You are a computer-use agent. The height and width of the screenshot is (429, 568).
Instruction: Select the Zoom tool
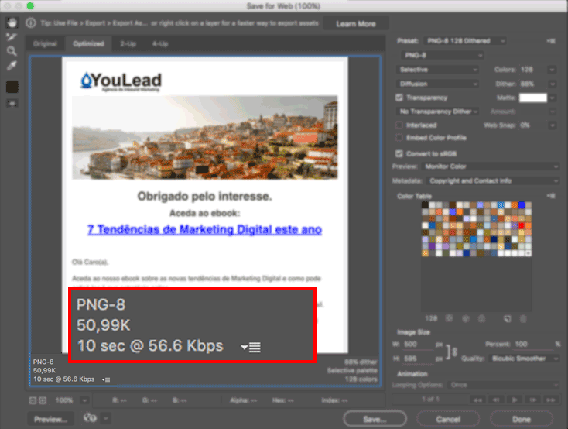pyautogui.click(x=12, y=50)
